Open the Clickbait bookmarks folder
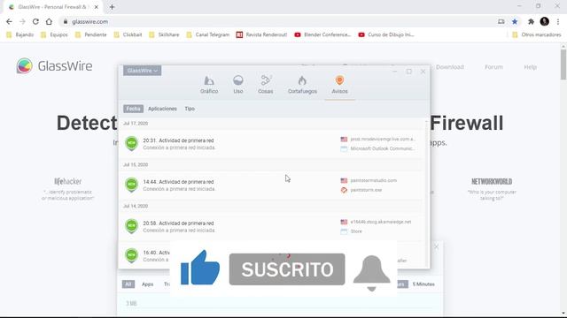The image size is (567, 318). click(x=128, y=34)
